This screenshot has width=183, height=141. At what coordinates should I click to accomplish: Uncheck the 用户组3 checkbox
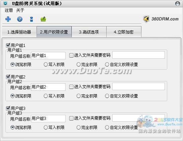coord(8,108)
